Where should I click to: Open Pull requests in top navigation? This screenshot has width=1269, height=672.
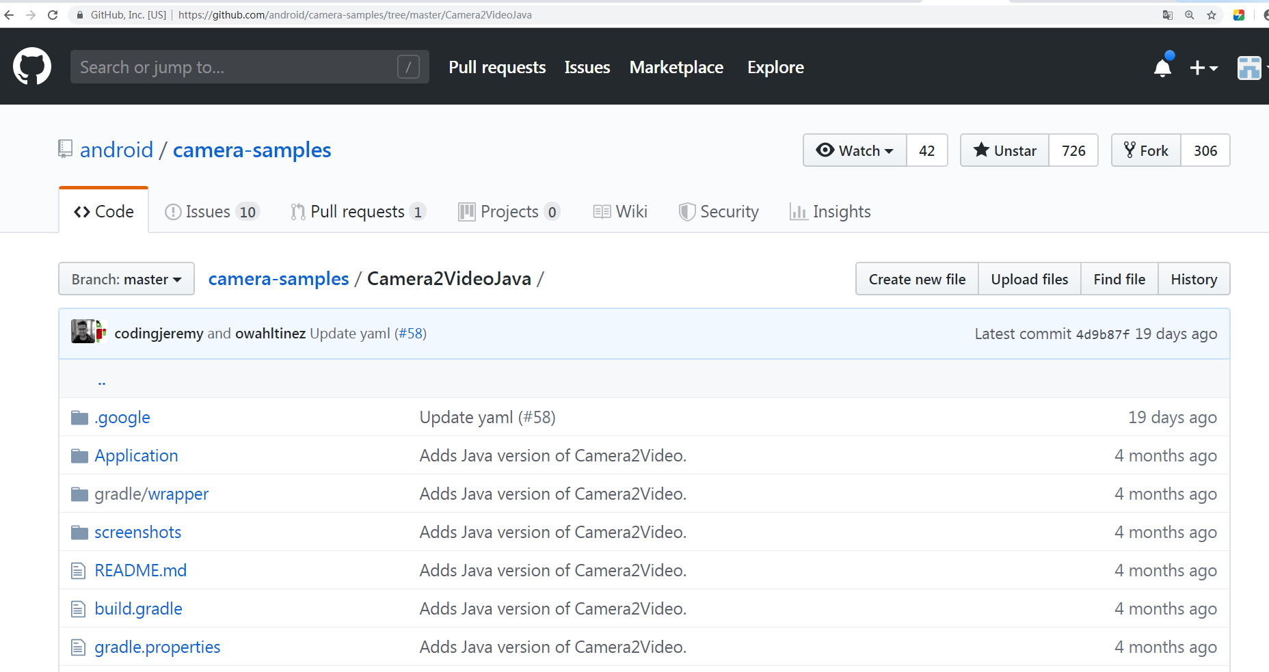tap(497, 67)
